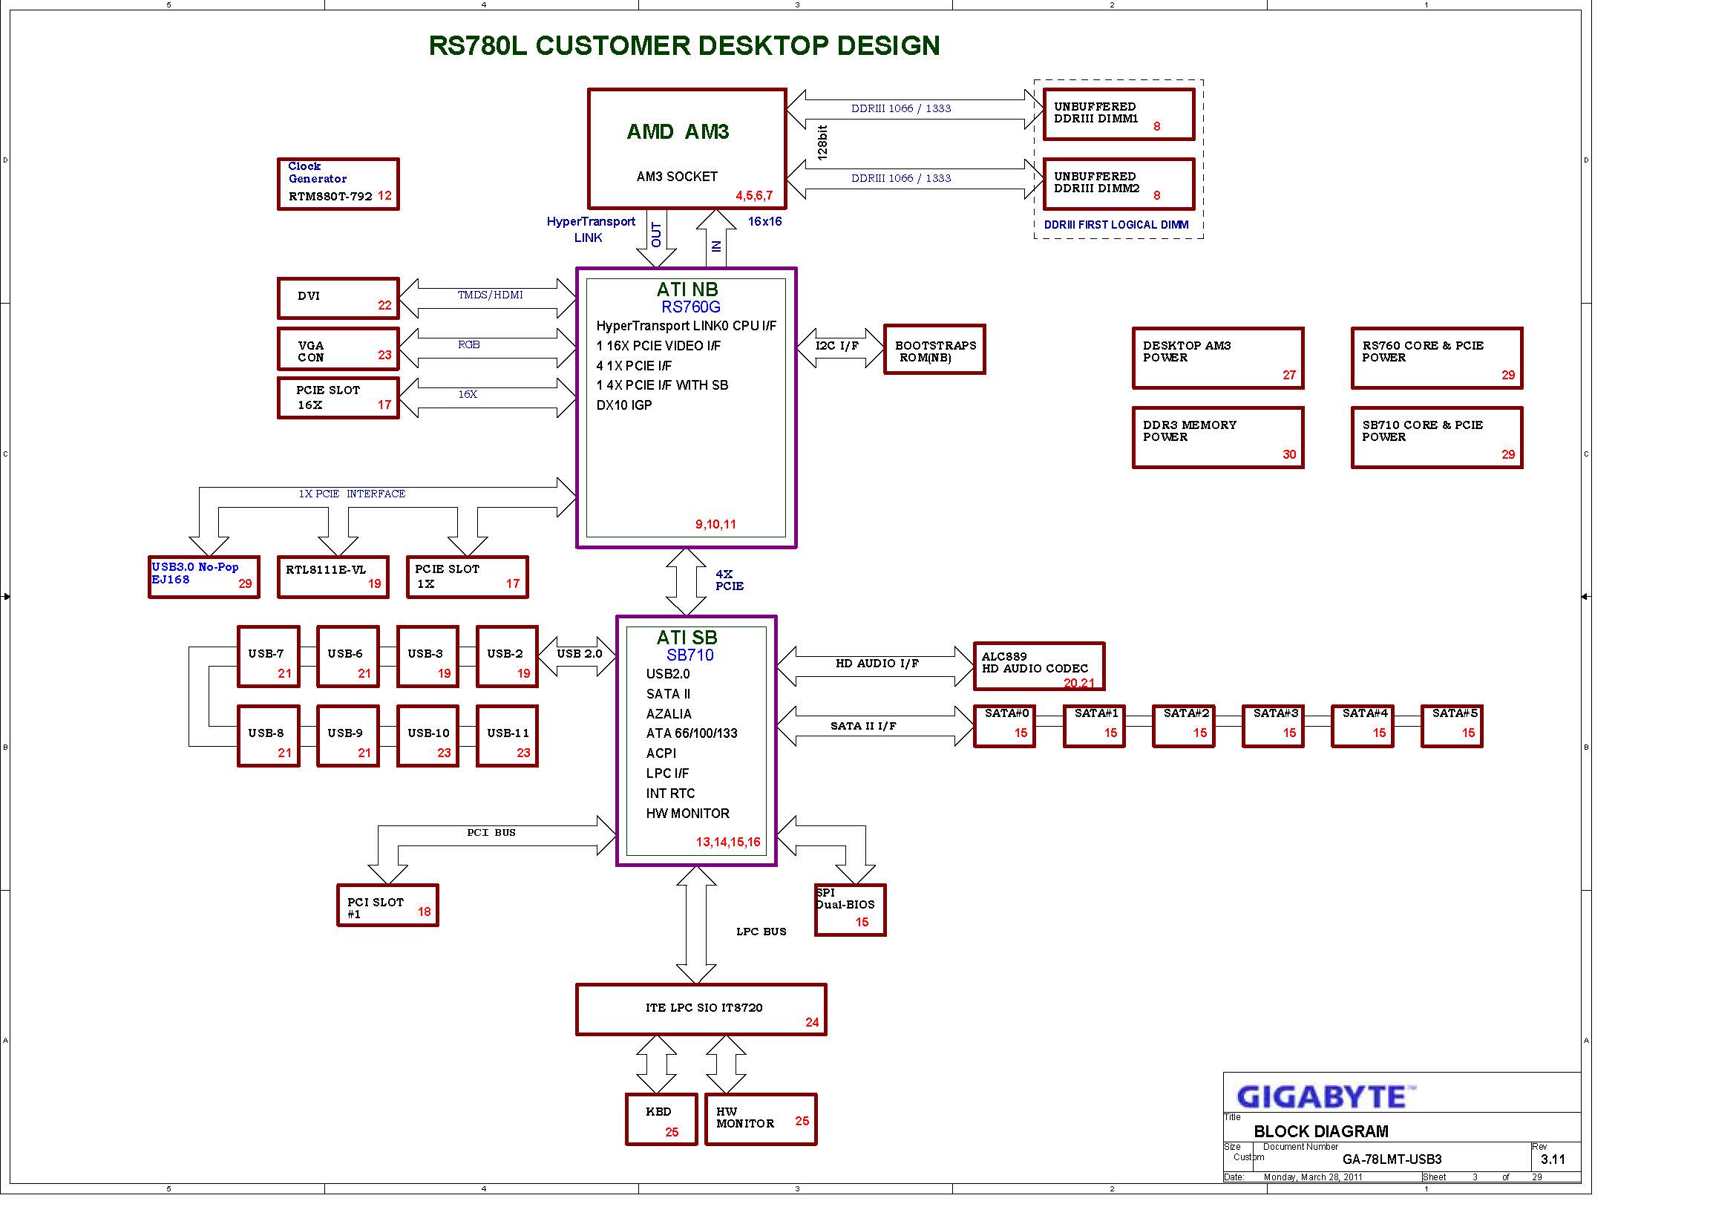Click the ATA 66/100/133 line in SB710

[691, 733]
